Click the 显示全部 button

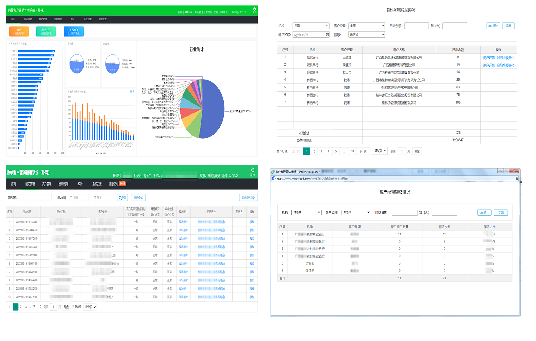[x=138, y=198]
